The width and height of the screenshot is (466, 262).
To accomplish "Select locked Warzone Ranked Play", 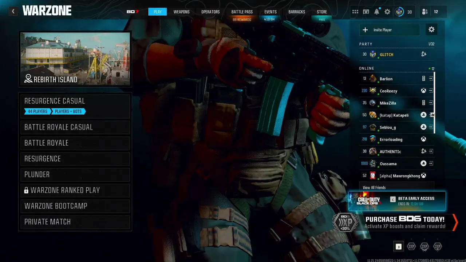I will coord(75,190).
